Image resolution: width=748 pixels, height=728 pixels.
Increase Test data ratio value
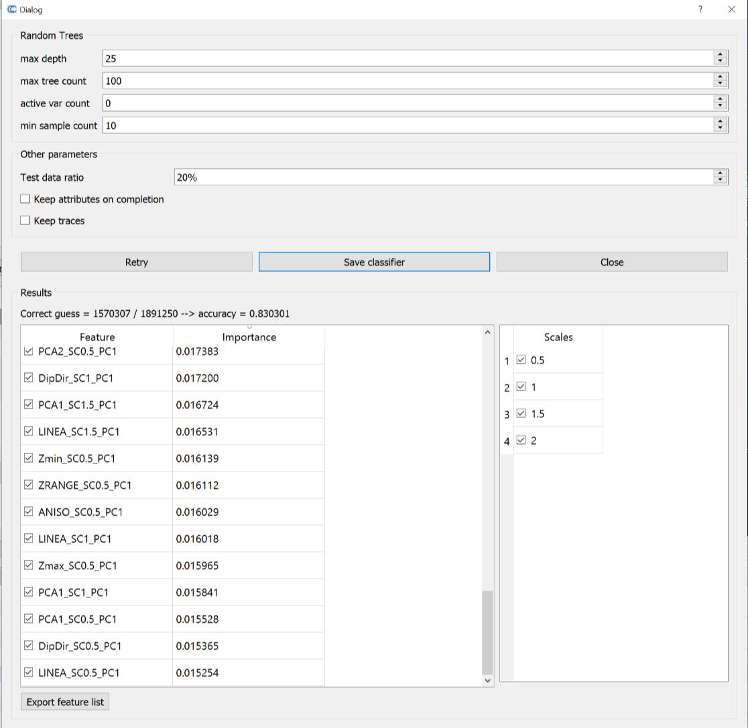(721, 173)
